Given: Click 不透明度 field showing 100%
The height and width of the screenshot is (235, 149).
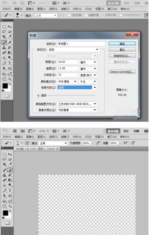Looking at the screenshot, I should coord(86,143).
